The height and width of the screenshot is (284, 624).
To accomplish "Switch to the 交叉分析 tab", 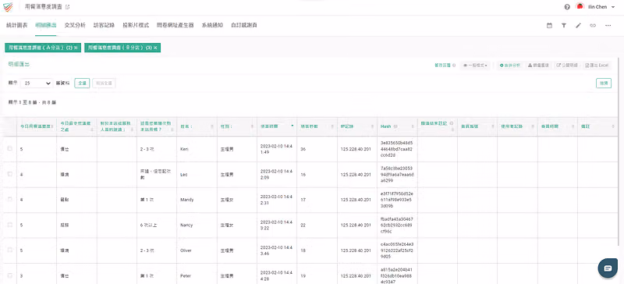I will (75, 25).
